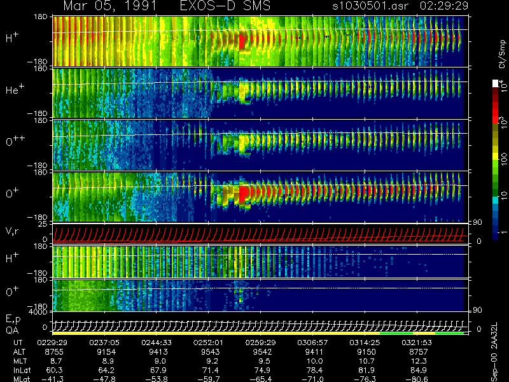Click the ALT value '9411'
Screen dimensions: 509x382
pos(314,352)
